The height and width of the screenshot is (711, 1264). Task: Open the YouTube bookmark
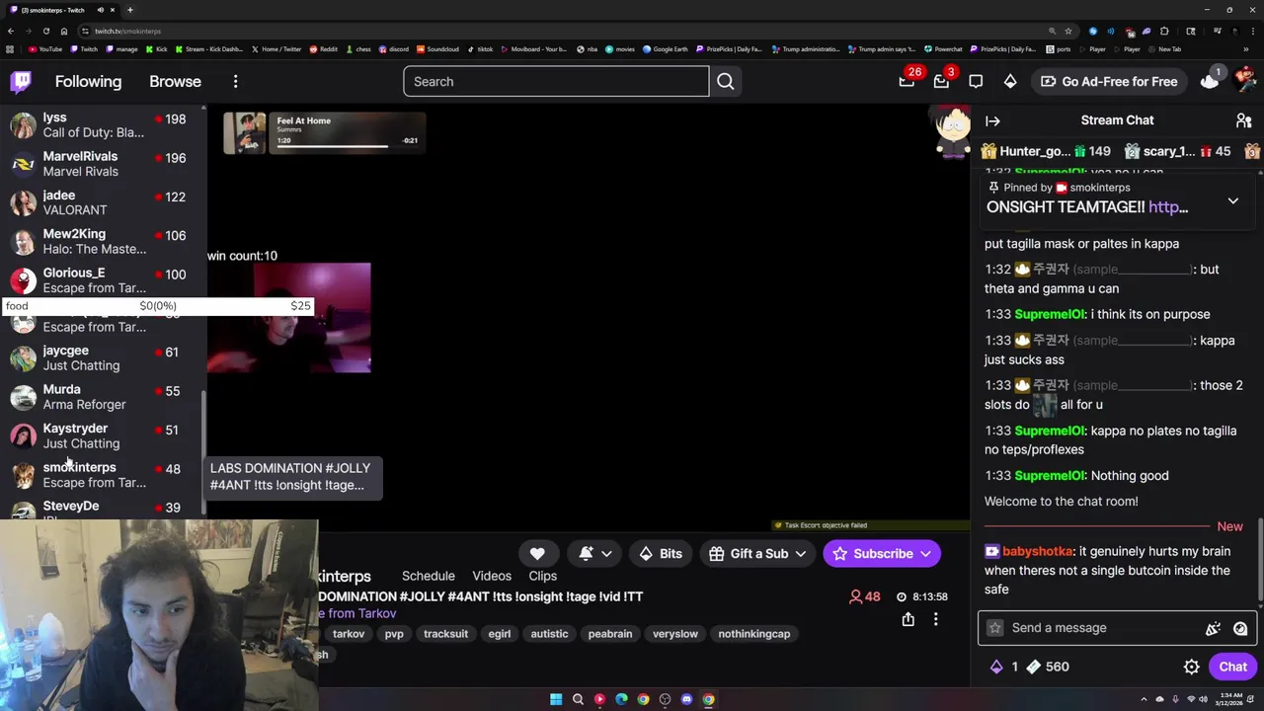click(45, 48)
